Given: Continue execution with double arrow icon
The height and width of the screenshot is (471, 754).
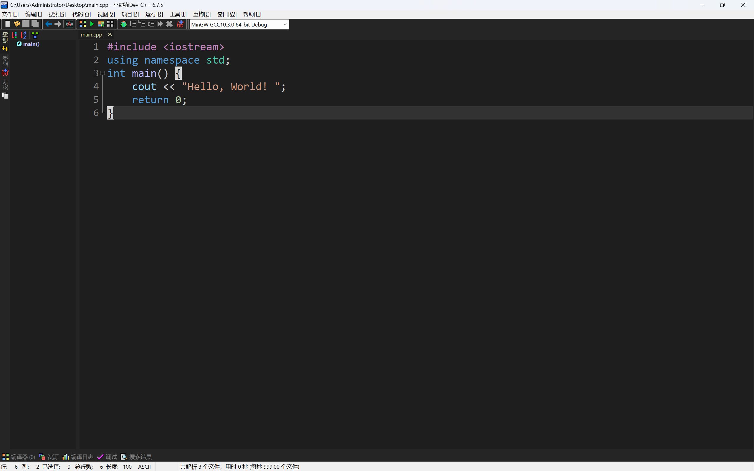Looking at the screenshot, I should (160, 24).
